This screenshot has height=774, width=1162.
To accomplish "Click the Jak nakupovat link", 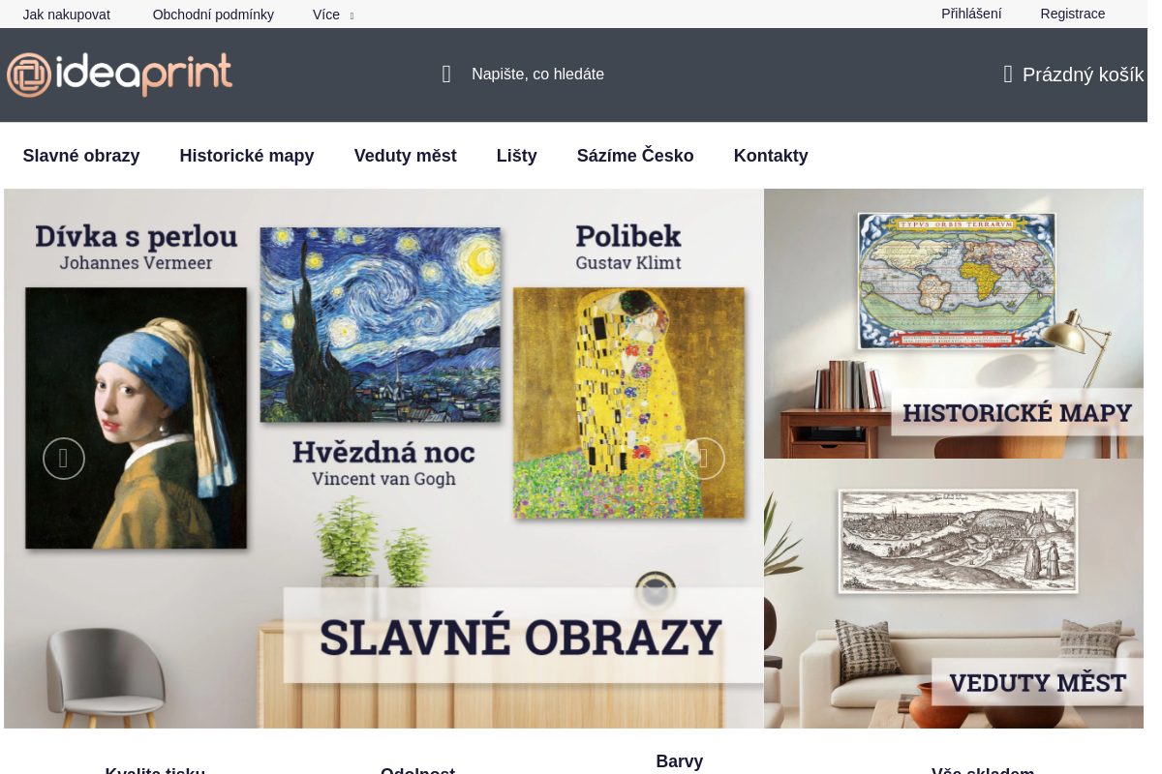I will 67,15.
